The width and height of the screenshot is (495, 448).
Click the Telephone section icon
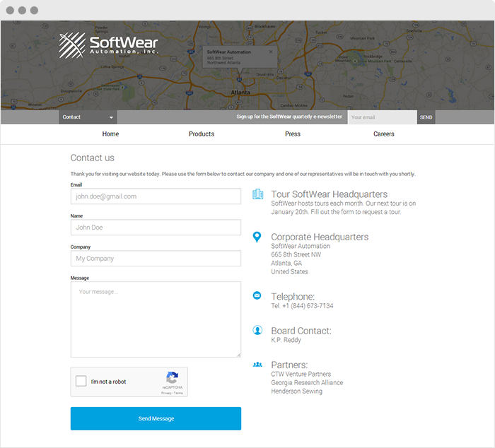(x=257, y=295)
